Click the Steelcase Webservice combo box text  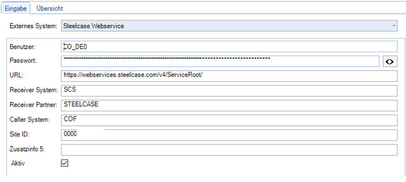tap(94, 26)
